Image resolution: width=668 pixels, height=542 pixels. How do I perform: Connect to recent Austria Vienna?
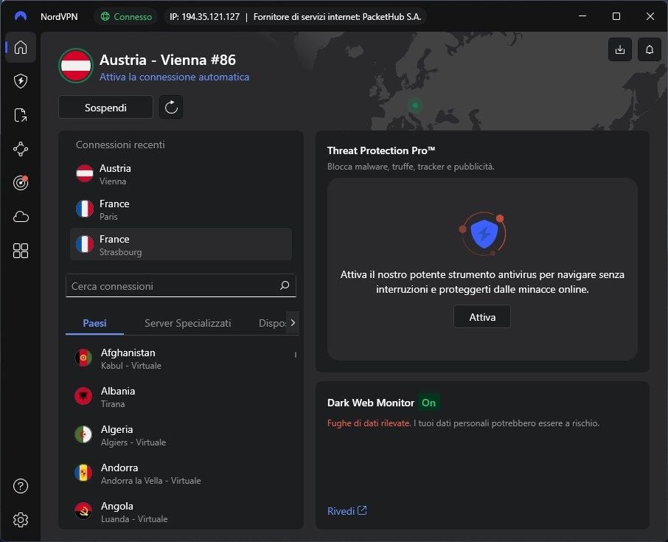[181, 174]
